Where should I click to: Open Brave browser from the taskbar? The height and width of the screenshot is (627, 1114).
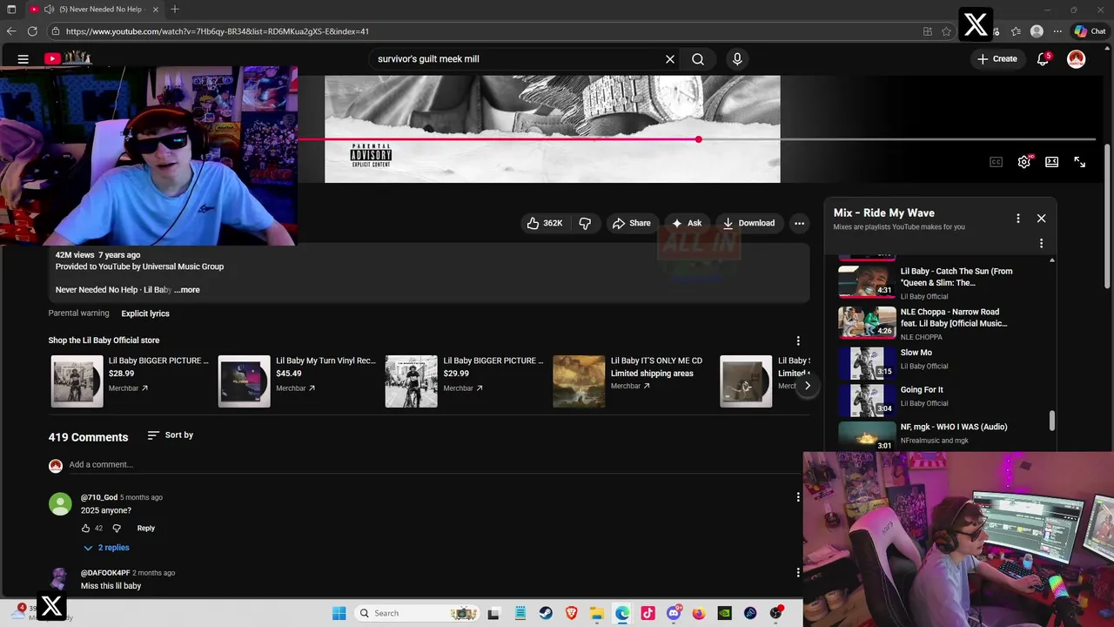tap(571, 613)
